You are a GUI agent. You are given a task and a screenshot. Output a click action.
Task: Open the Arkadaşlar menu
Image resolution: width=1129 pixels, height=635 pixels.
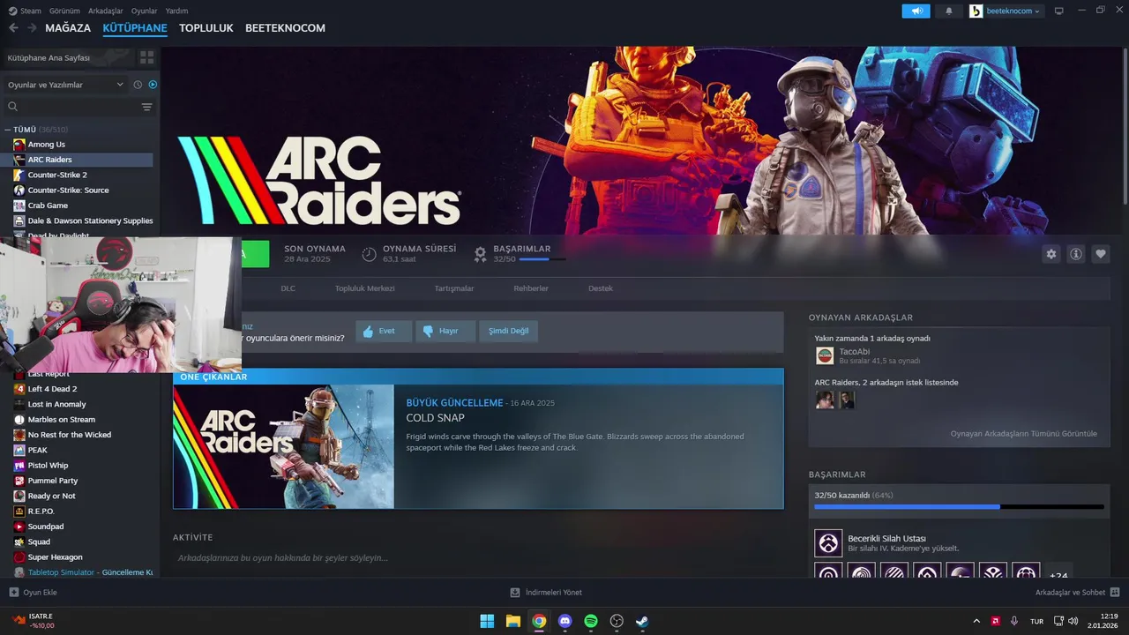106,11
